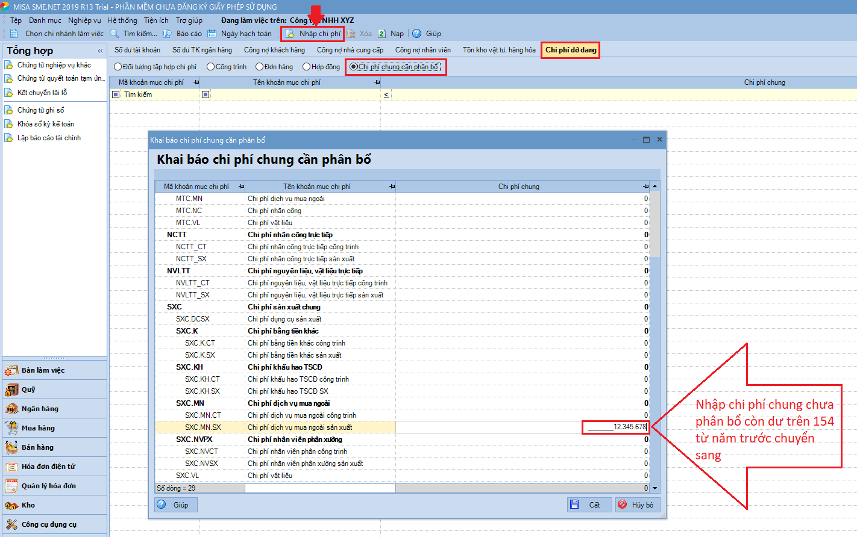Screen dimensions: 857x537
Task: Click the Cất save button
Action: pyautogui.click(x=589, y=504)
